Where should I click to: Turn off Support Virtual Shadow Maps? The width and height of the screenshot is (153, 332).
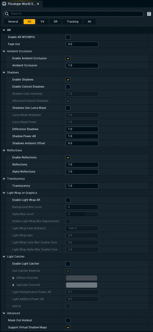point(68,327)
